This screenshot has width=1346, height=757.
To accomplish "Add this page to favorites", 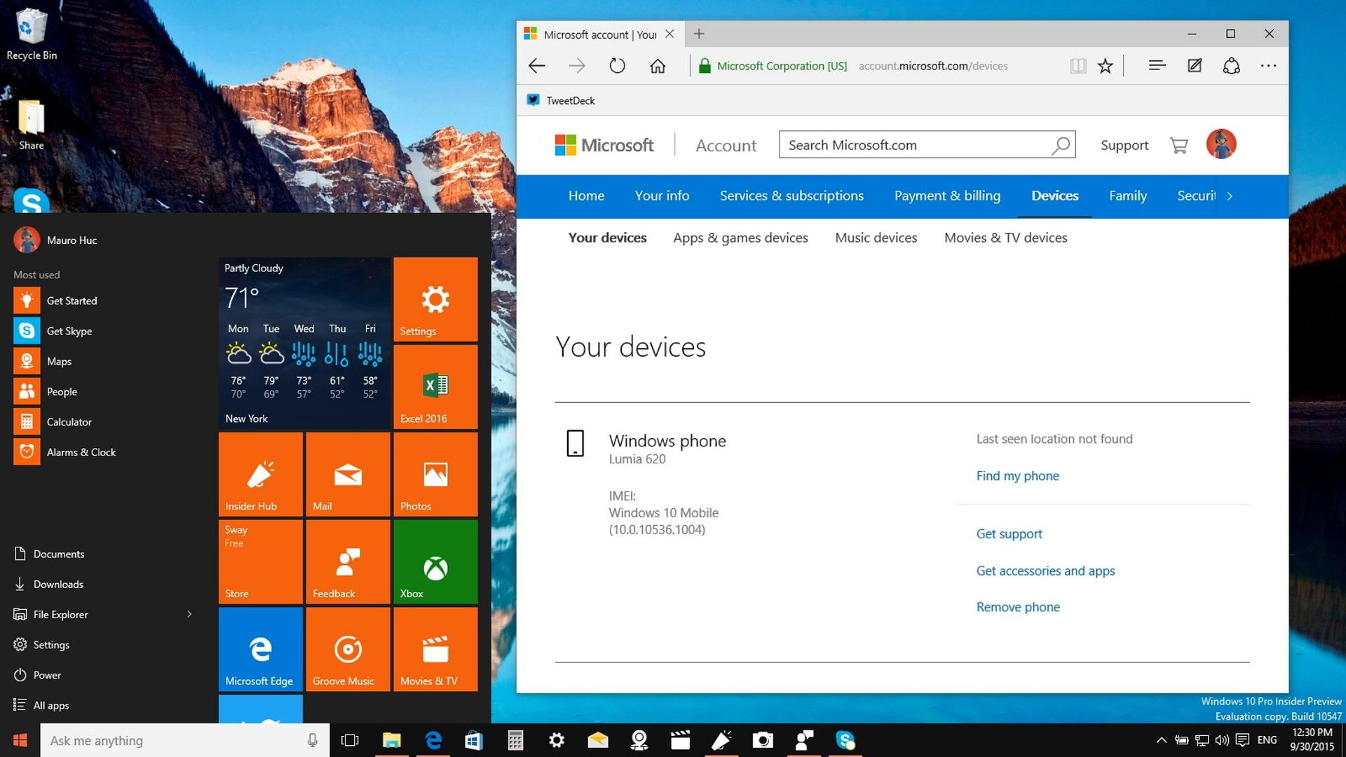I will (x=1106, y=65).
